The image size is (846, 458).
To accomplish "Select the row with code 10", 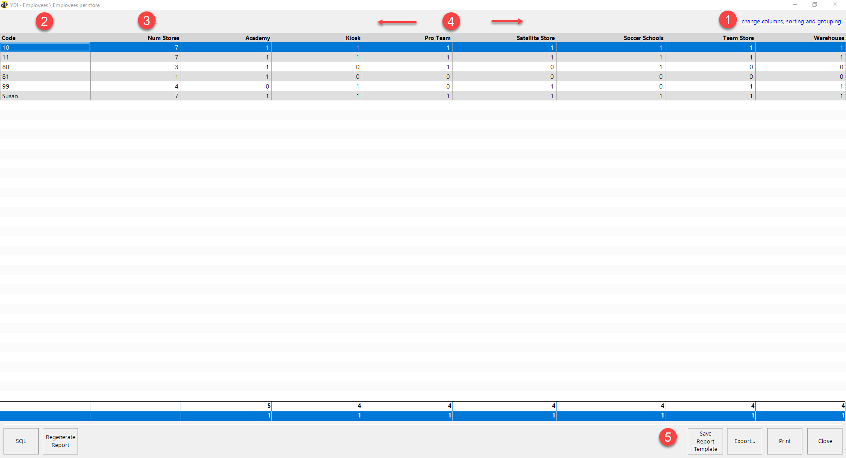I will (423, 47).
